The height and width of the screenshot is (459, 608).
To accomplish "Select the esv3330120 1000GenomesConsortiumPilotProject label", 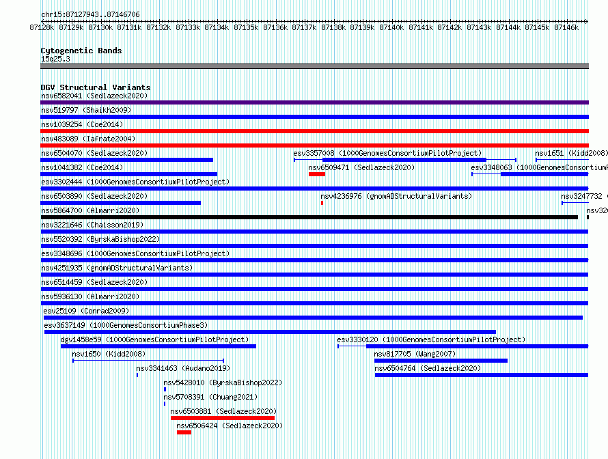I will click(431, 339).
